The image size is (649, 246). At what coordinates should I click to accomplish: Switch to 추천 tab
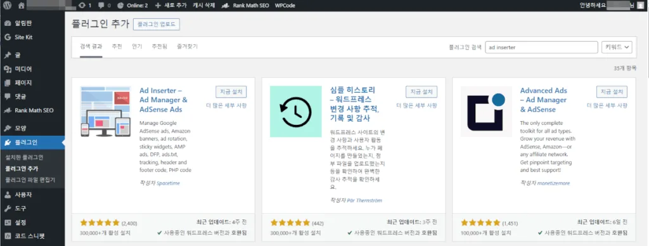click(x=117, y=46)
